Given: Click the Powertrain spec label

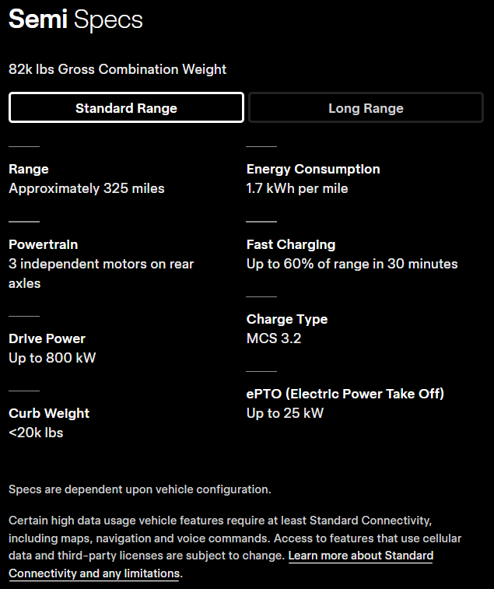Looking at the screenshot, I should pos(44,244).
